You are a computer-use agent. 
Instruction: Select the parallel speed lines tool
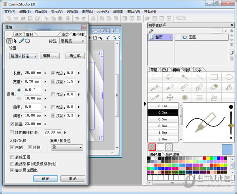coord(199,98)
